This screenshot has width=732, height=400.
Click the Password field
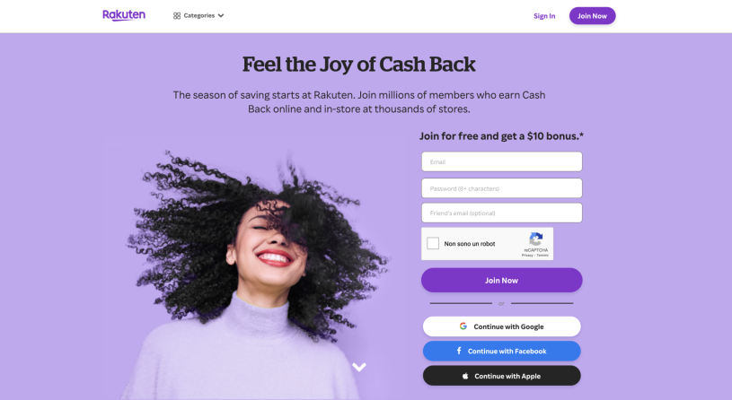pos(501,188)
